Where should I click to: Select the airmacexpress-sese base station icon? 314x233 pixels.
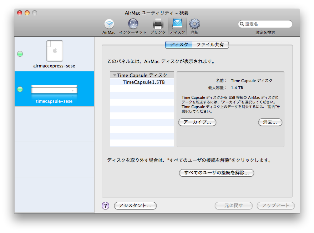tap(55, 51)
